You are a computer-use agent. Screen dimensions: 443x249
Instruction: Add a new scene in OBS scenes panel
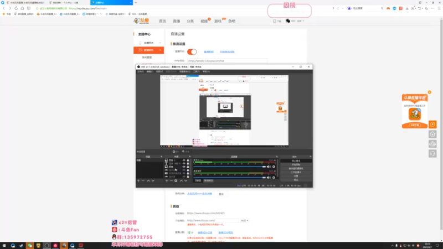(x=138, y=181)
